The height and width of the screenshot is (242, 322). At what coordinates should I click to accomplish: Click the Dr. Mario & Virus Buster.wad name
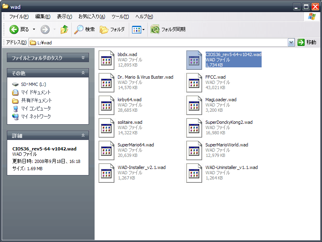(x=145, y=77)
